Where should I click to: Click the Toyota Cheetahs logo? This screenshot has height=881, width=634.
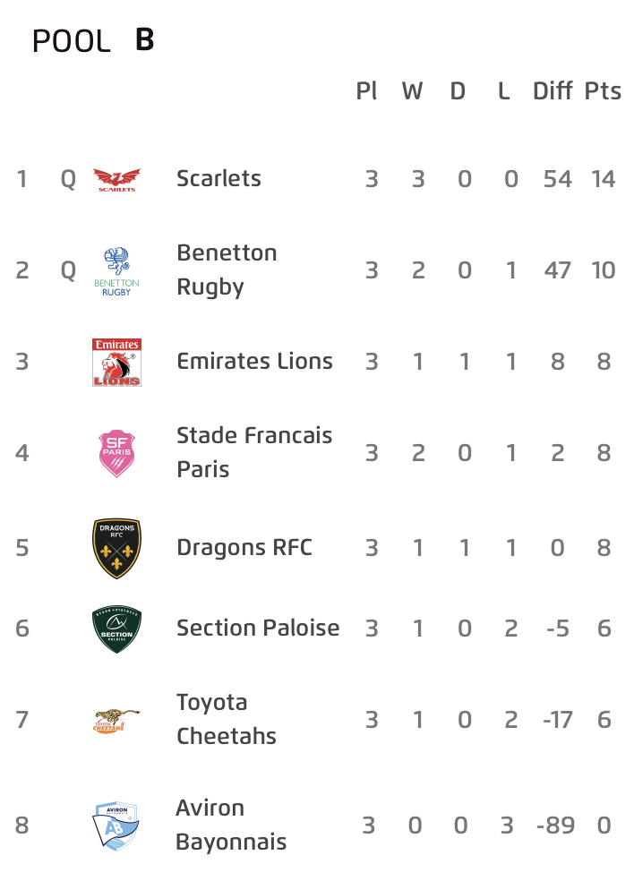[x=116, y=721]
